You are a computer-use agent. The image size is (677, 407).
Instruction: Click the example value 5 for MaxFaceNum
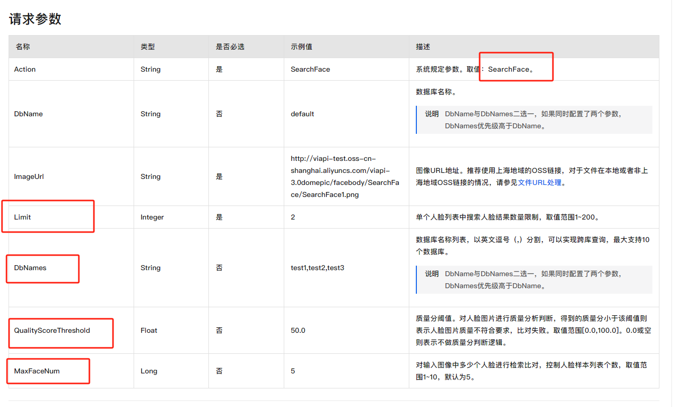(293, 371)
